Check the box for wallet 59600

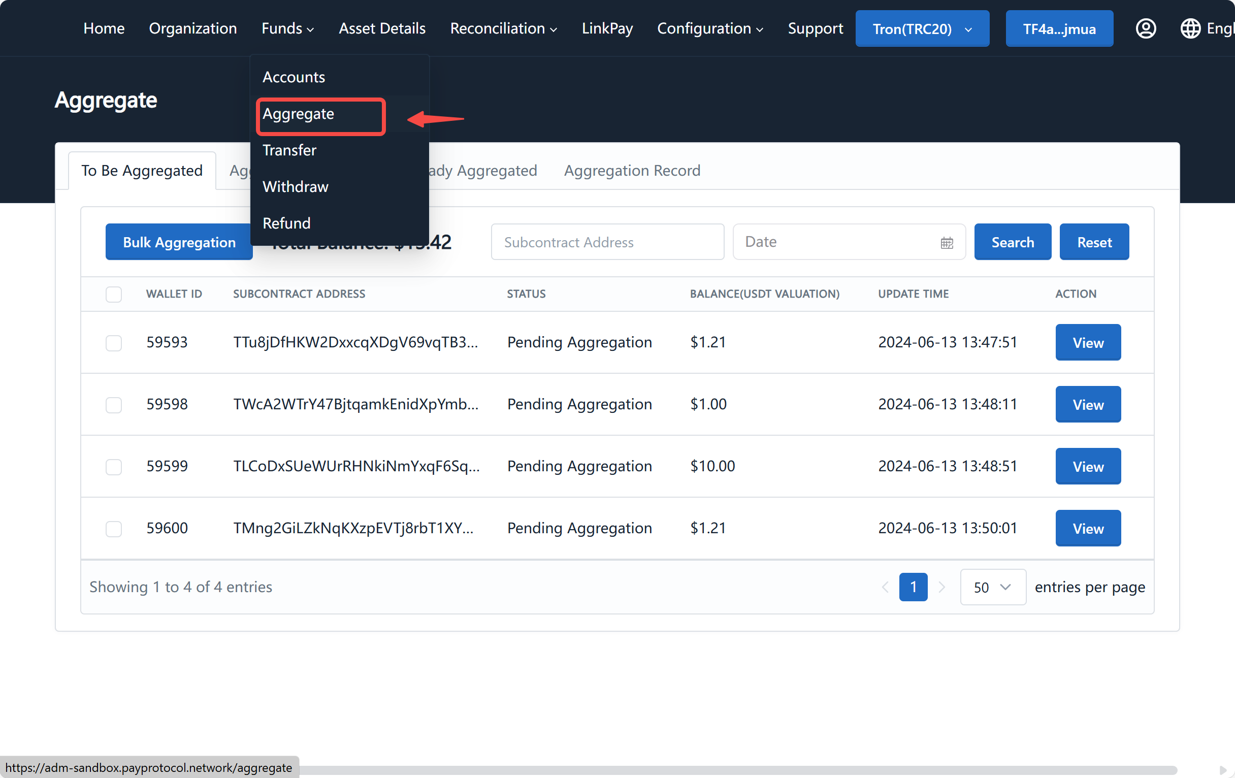point(113,528)
